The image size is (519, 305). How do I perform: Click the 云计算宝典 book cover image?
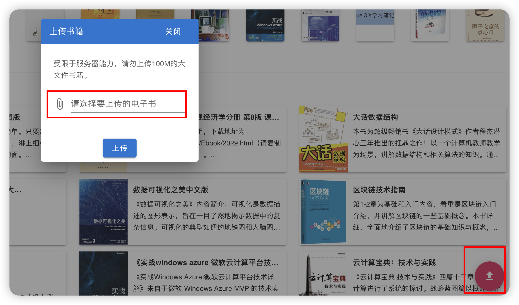323,274
